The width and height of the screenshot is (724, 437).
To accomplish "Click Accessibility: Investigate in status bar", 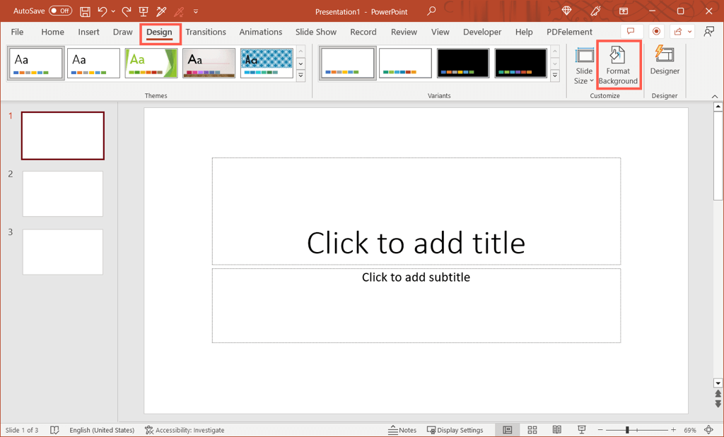I will point(185,430).
